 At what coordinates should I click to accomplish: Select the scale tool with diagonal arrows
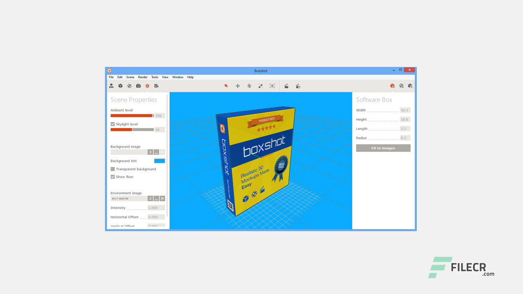pos(261,86)
